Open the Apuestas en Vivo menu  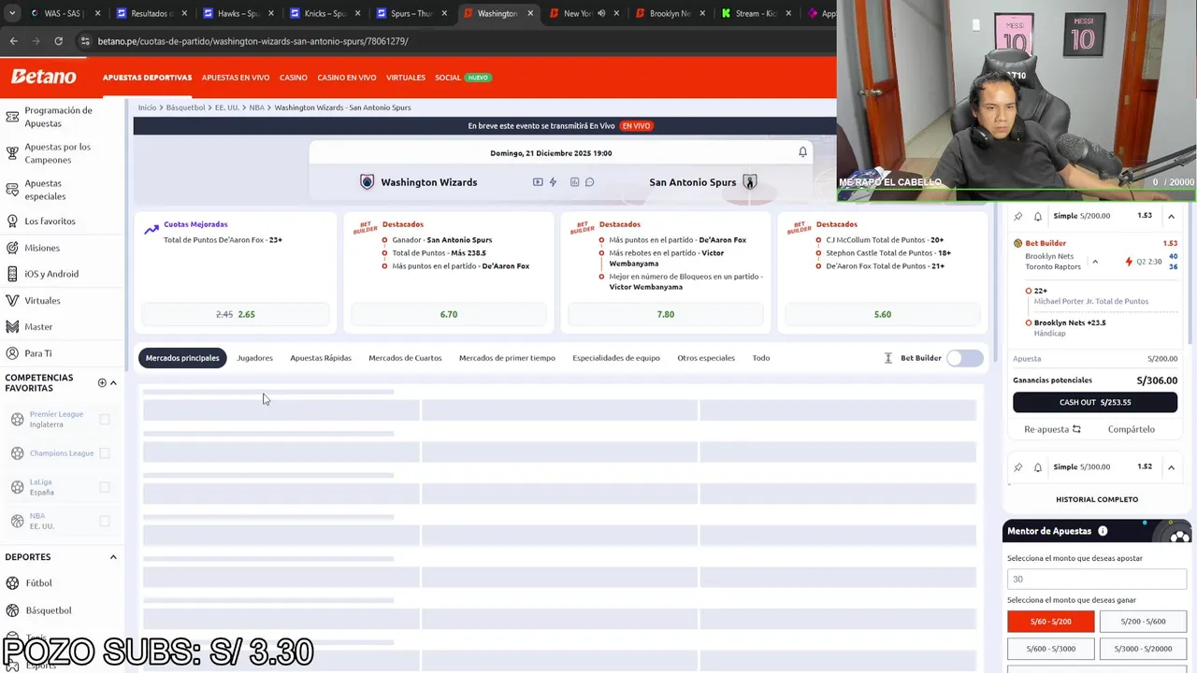pos(236,78)
